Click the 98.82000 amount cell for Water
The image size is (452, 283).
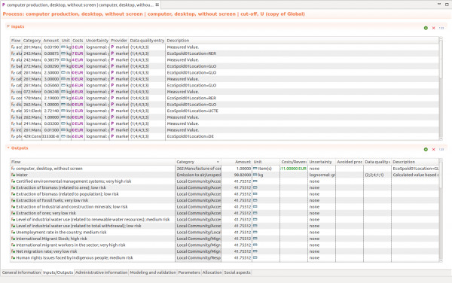point(237,175)
